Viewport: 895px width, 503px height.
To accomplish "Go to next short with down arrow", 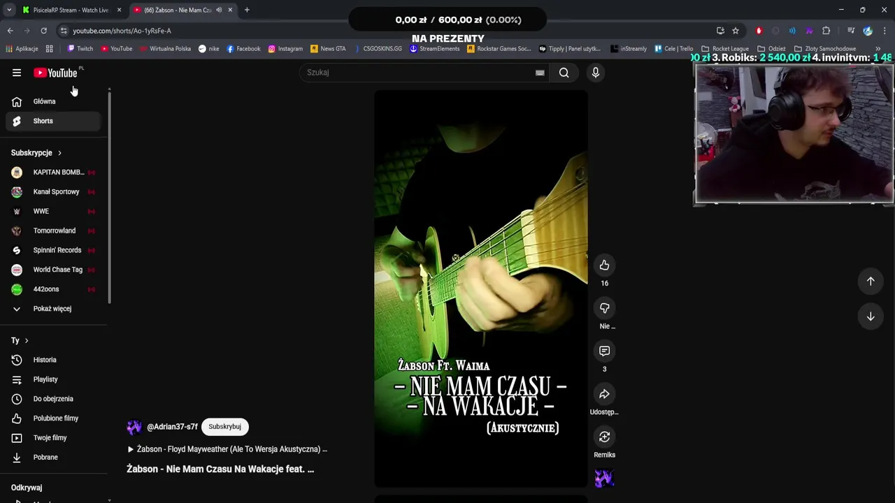I will [871, 316].
